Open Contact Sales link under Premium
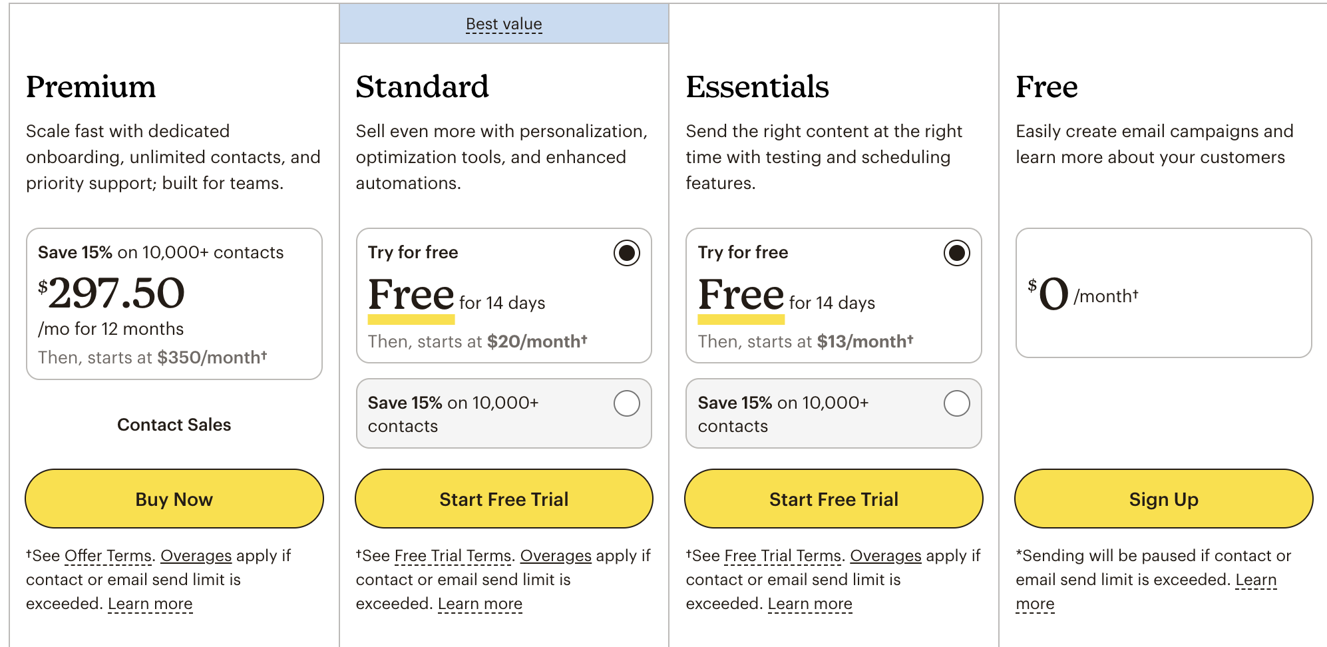 174,425
